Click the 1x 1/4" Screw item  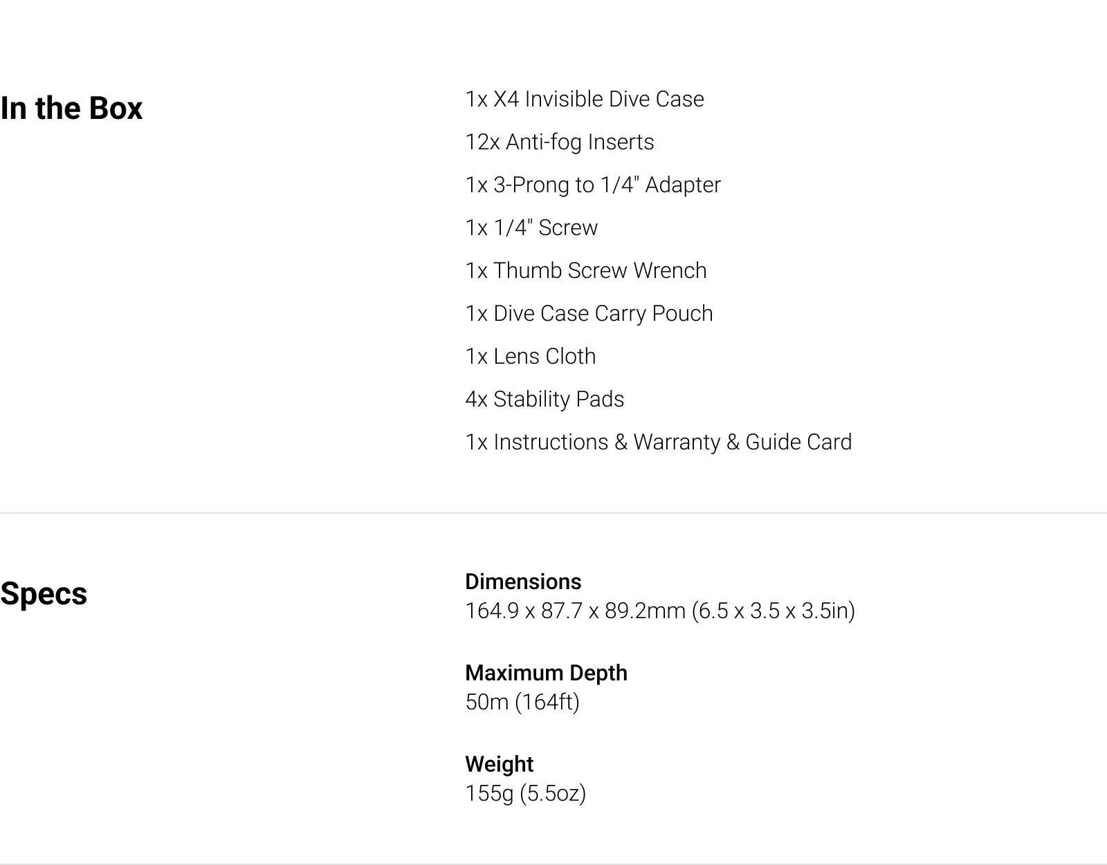tap(531, 228)
